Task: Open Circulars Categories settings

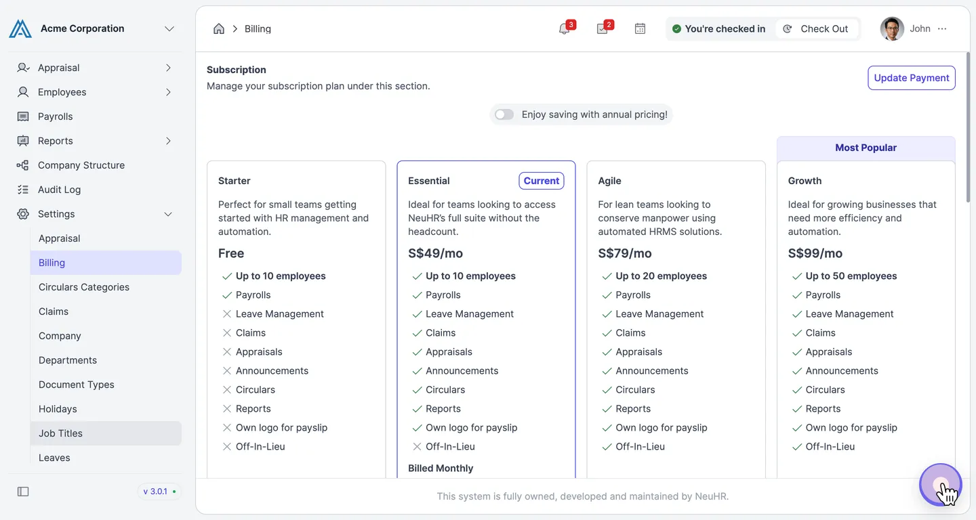Action: [x=106, y=287]
